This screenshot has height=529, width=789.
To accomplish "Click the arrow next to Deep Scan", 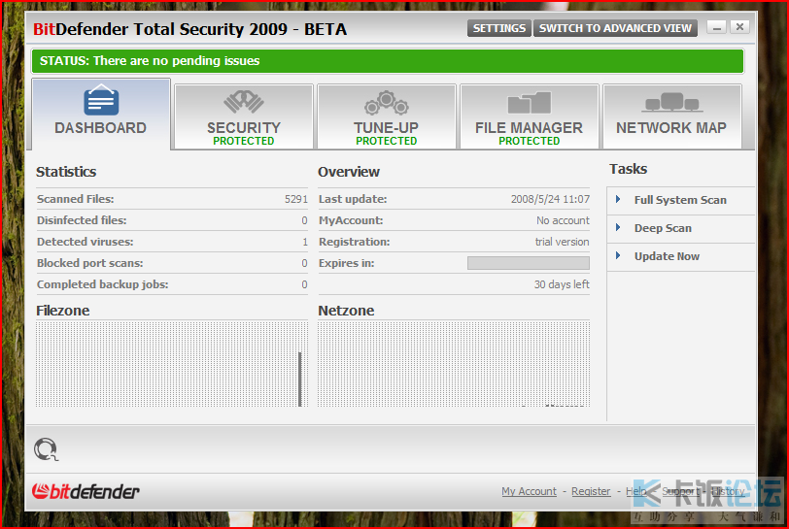I will (618, 227).
